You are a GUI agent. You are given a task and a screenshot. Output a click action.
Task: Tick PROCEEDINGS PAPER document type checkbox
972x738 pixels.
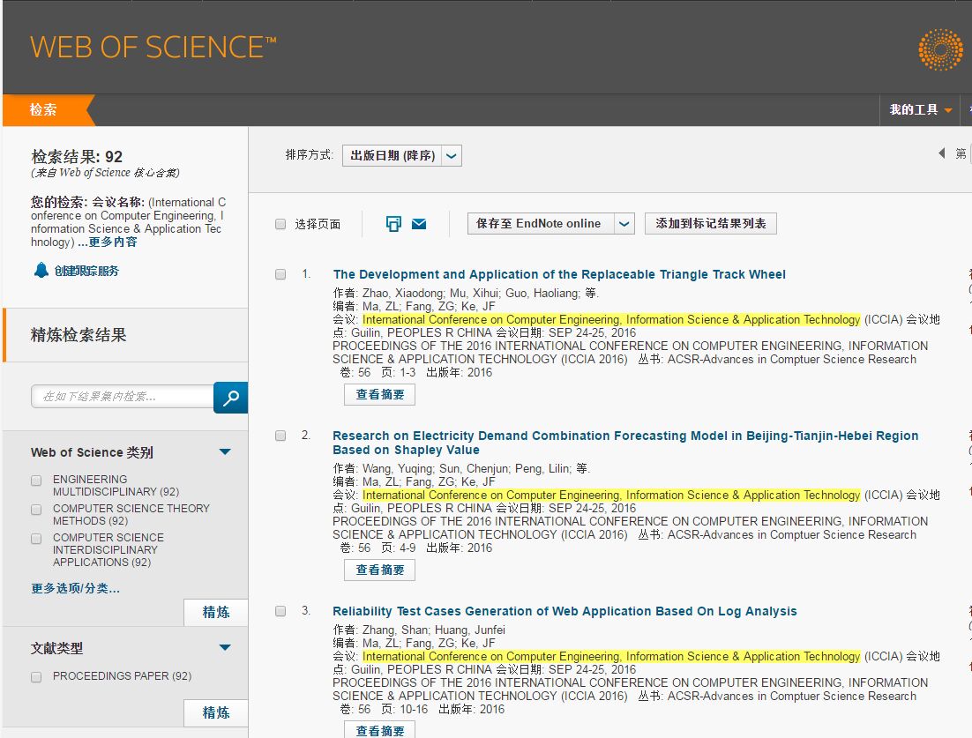(36, 676)
